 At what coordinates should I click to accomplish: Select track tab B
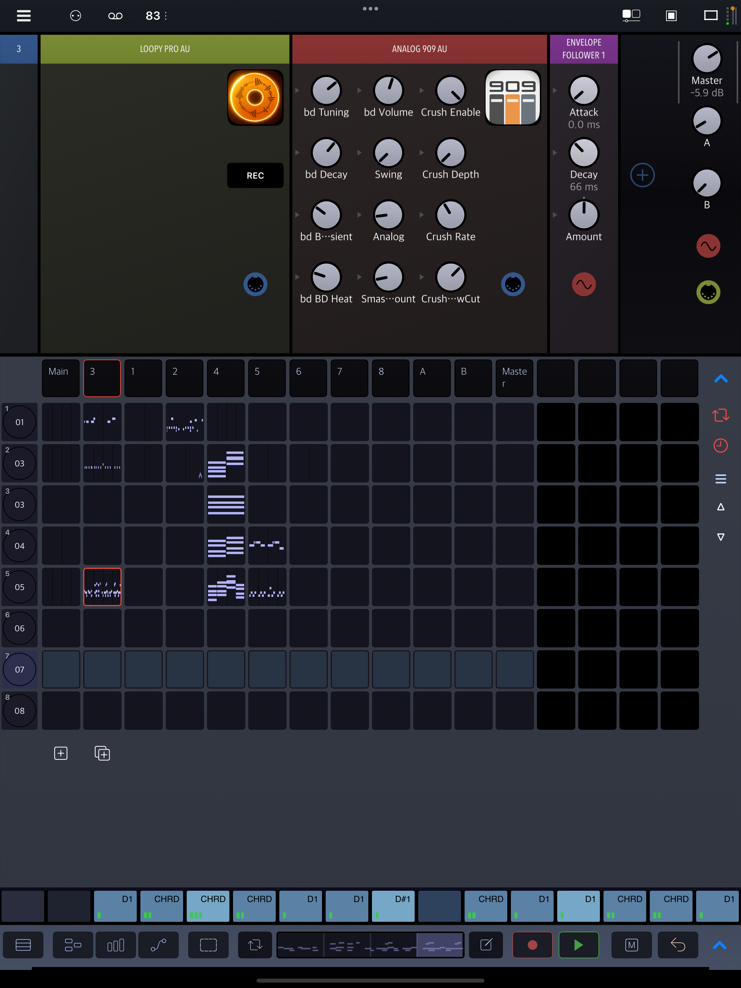click(x=473, y=378)
